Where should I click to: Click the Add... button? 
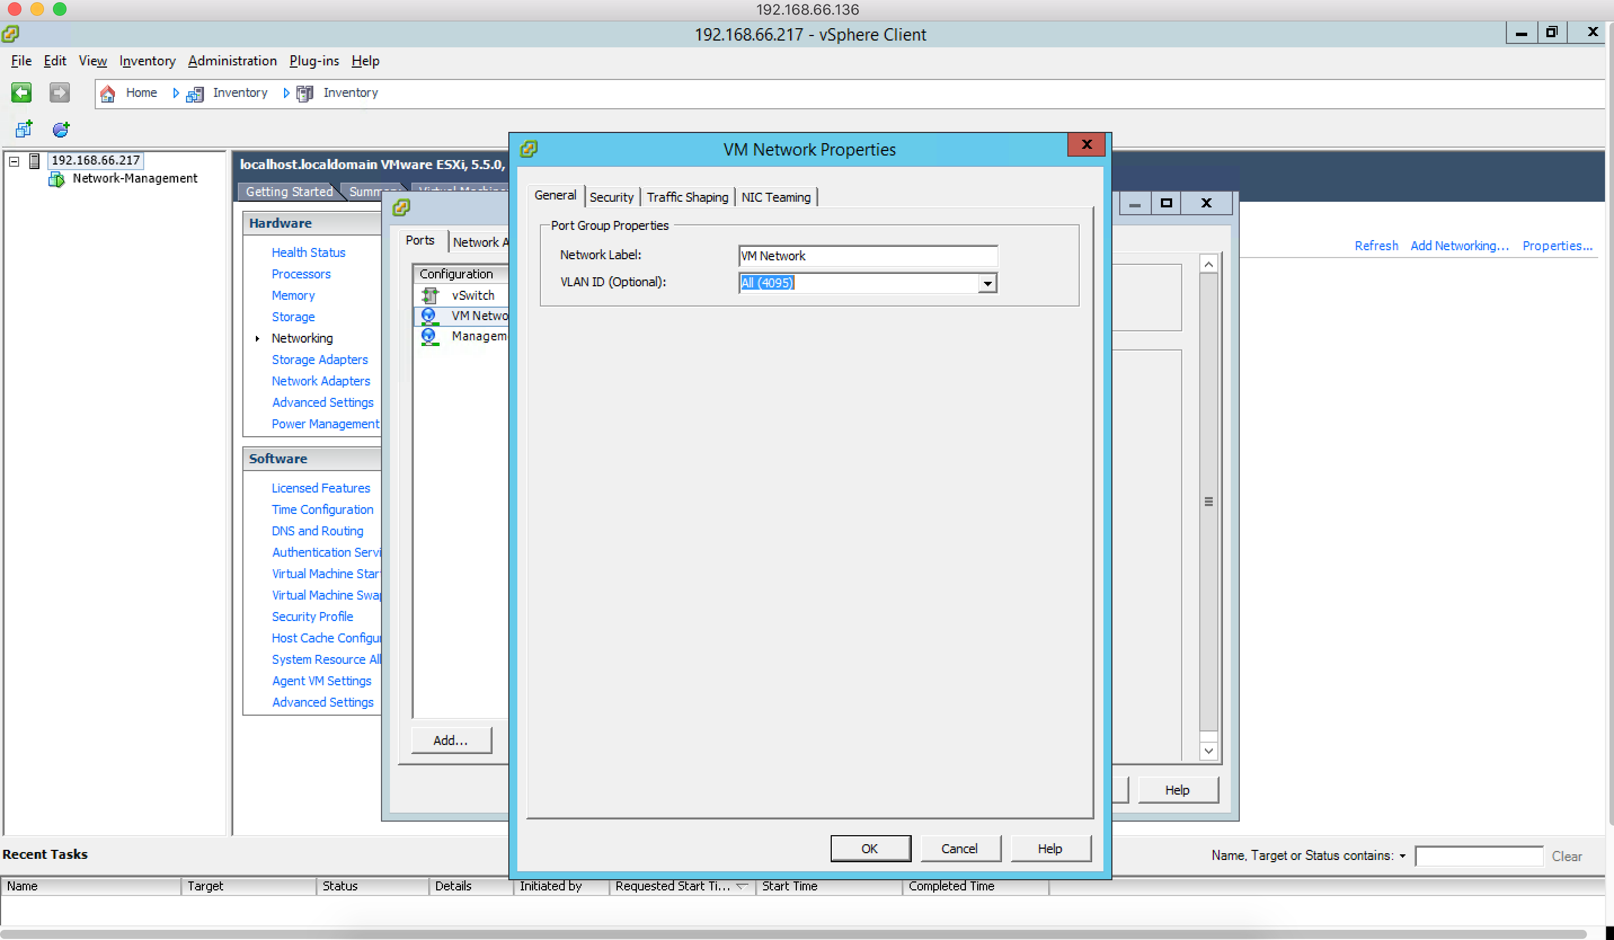click(451, 741)
